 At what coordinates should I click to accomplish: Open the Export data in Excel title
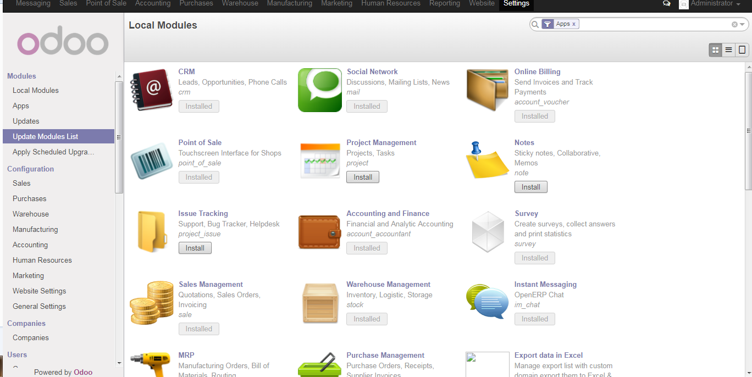(x=549, y=355)
